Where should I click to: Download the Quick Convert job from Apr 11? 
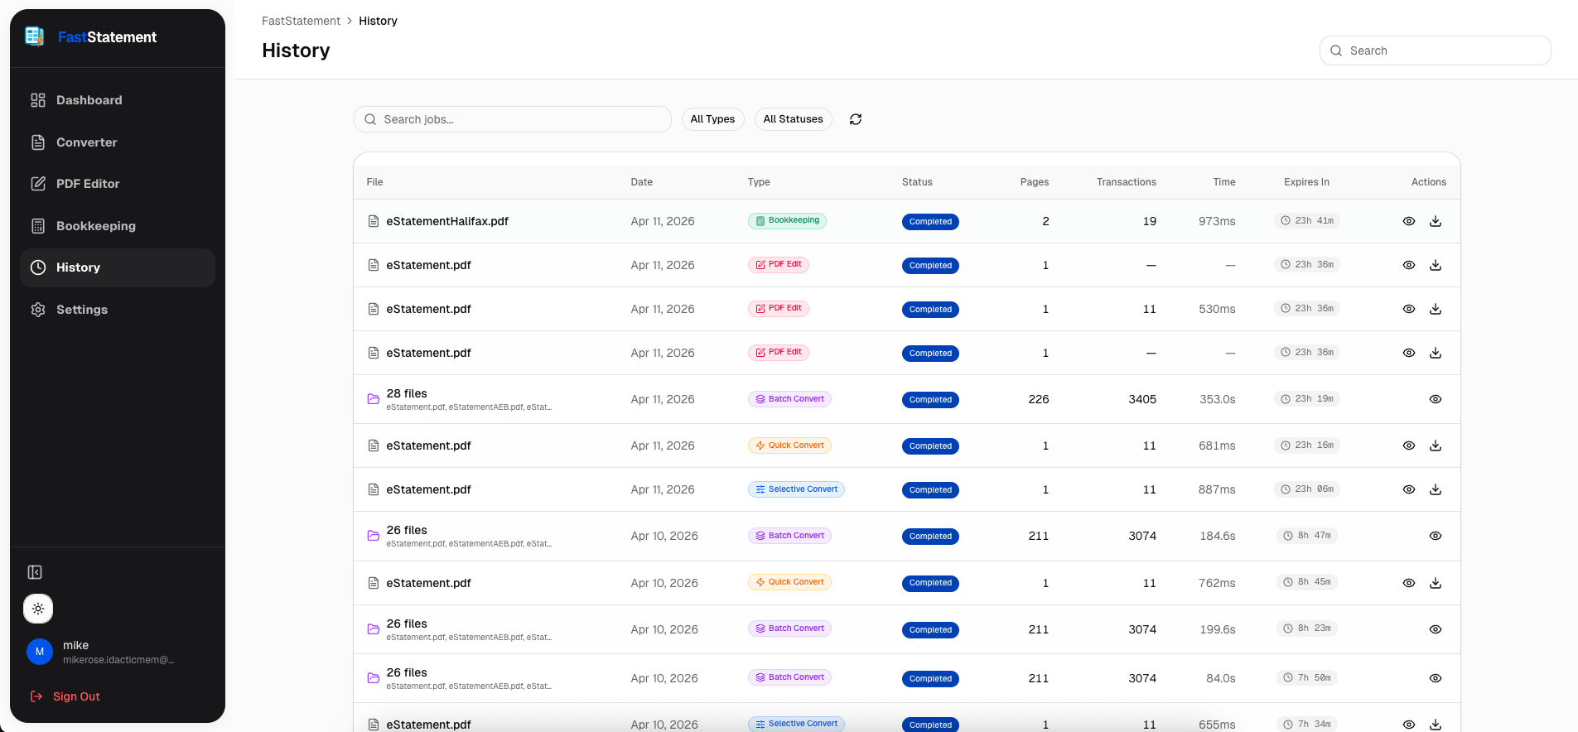coord(1436,445)
